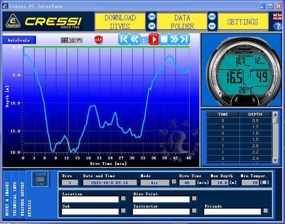Click the table scrollbar up arrow
285x224 pixels.
tap(275, 115)
